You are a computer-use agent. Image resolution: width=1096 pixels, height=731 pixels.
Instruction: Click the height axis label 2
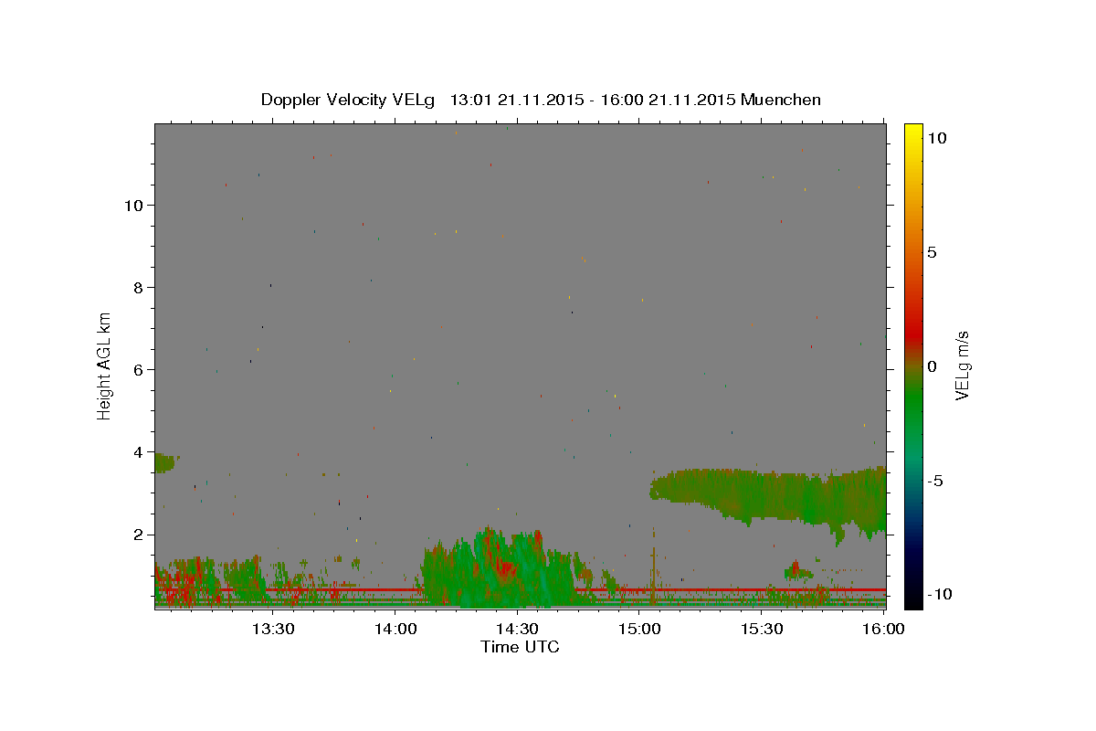(x=138, y=534)
